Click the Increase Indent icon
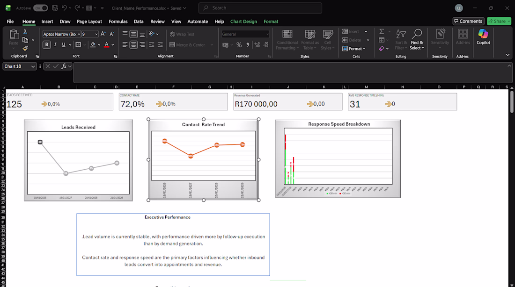This screenshot has height=287, width=515. 160,44
